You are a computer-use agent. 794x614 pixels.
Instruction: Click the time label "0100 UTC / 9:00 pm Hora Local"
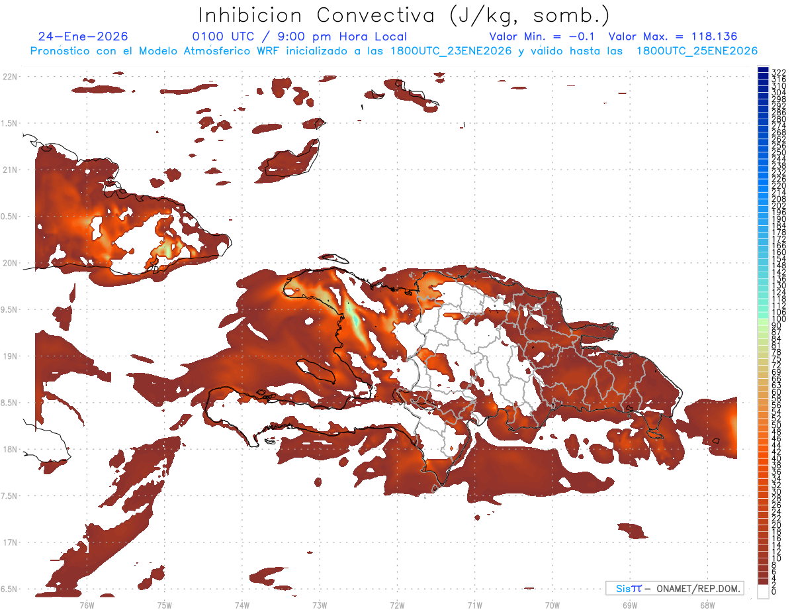pyautogui.click(x=299, y=36)
